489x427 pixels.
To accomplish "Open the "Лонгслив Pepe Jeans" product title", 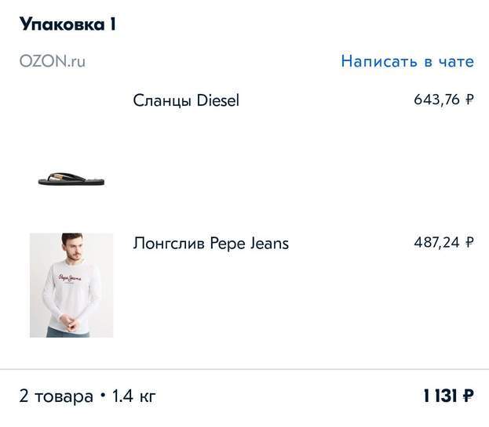I will click(210, 243).
